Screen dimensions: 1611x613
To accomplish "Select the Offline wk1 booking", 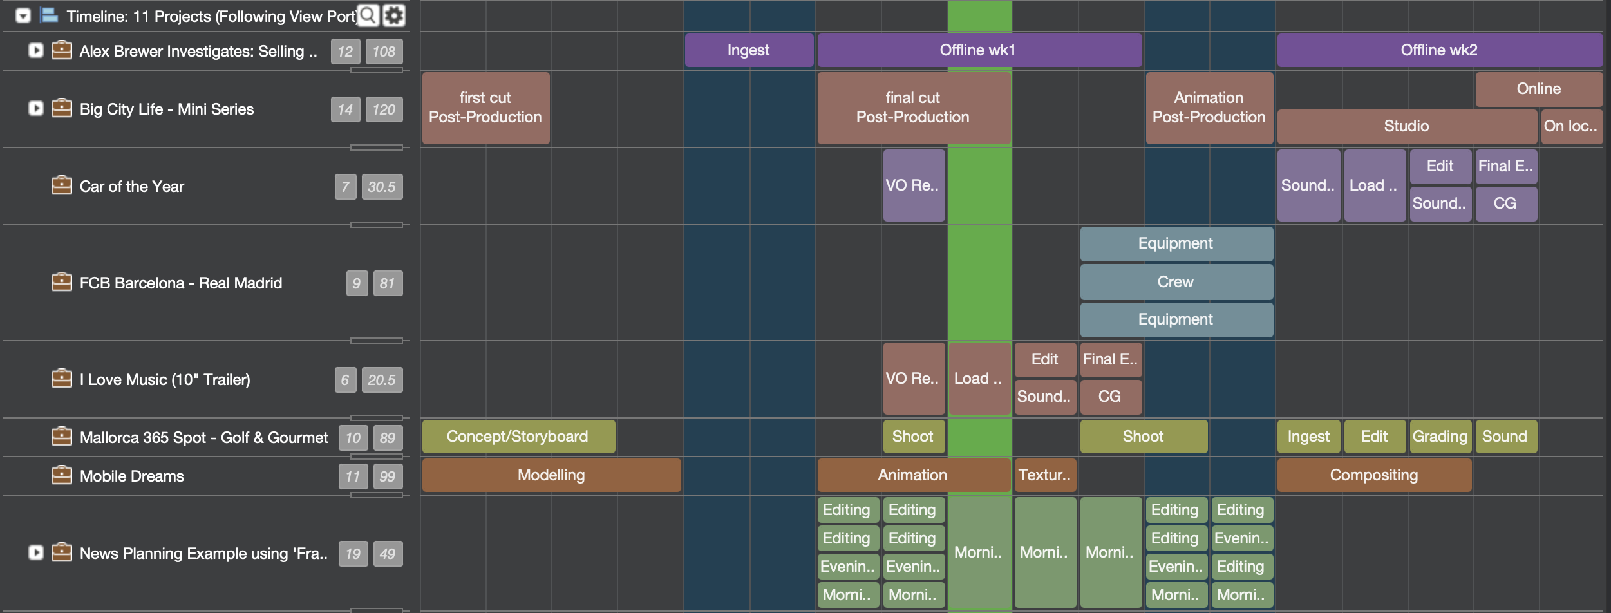I will (x=979, y=50).
